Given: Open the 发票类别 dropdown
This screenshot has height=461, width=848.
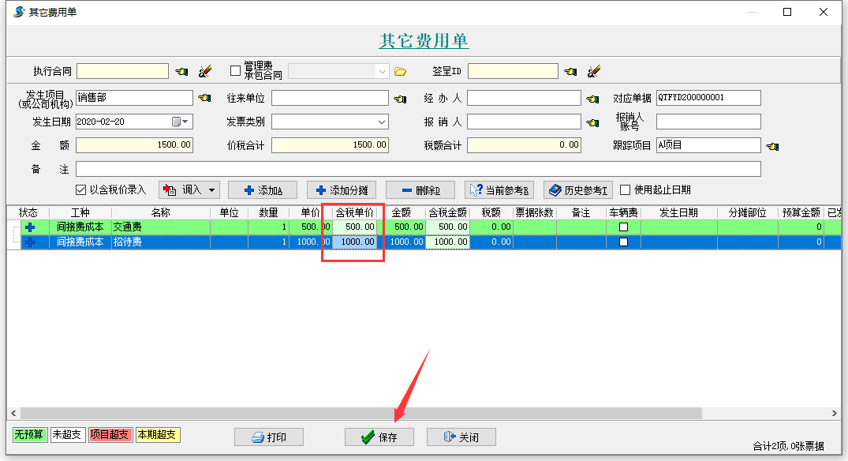Looking at the screenshot, I should pos(381,122).
